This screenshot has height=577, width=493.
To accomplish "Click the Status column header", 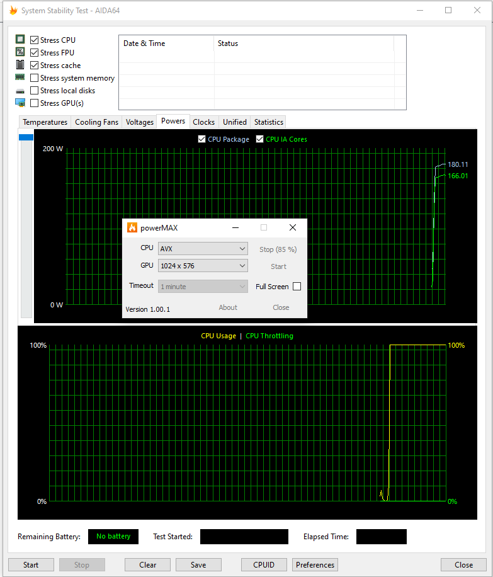I will pyautogui.click(x=304, y=43).
